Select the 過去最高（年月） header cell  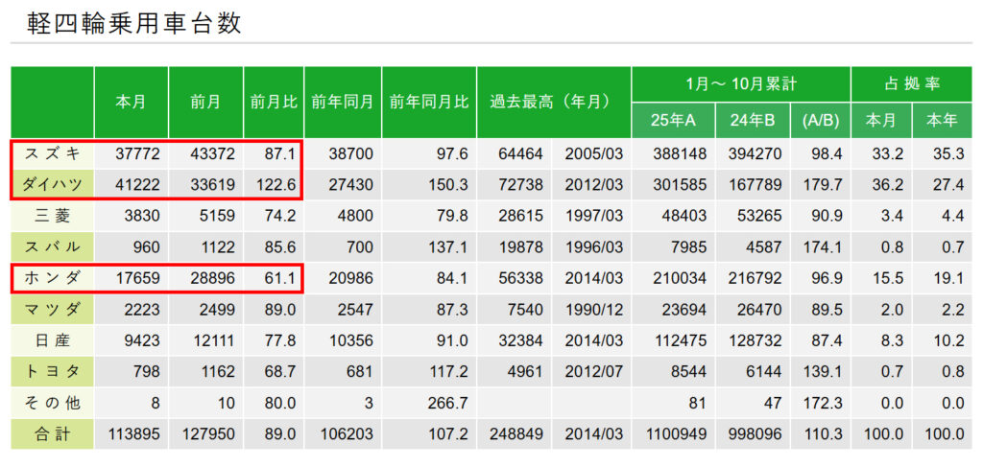click(553, 102)
